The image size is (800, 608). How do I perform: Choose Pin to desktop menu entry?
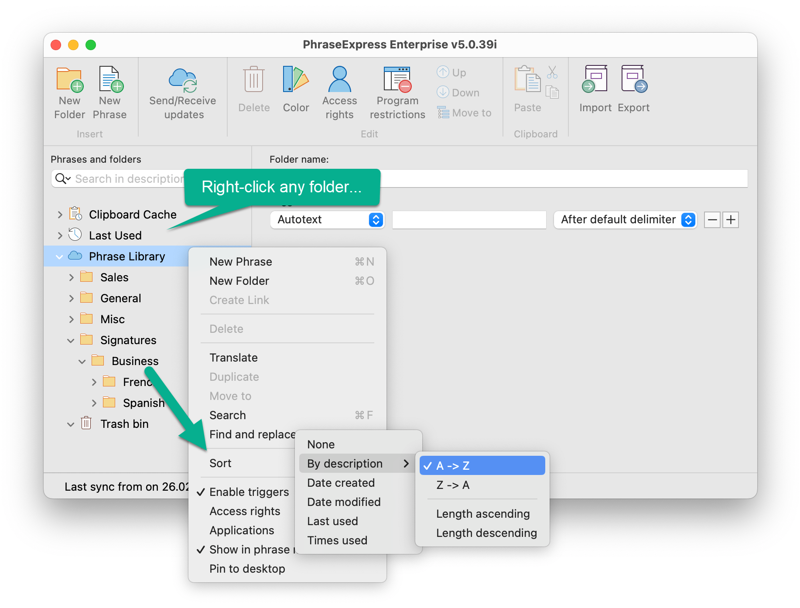[x=287, y=569]
